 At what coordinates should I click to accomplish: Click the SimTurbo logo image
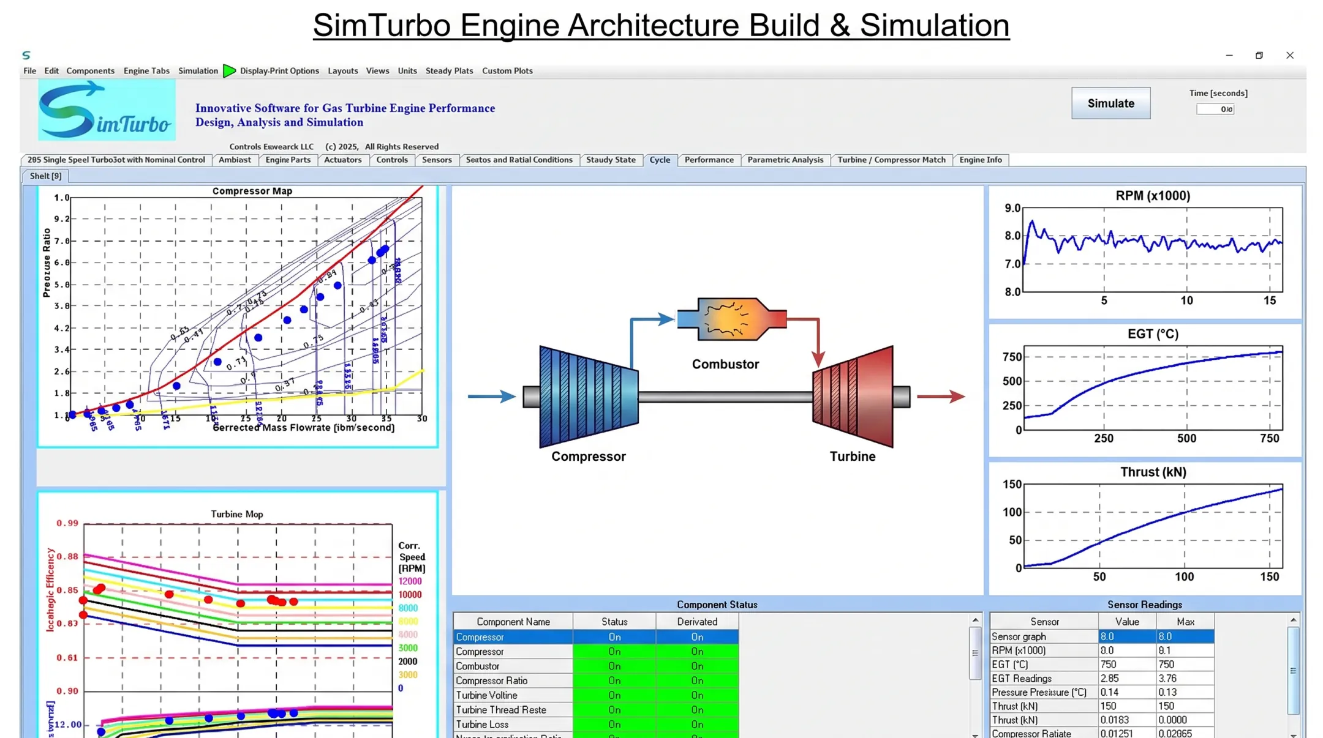107,110
